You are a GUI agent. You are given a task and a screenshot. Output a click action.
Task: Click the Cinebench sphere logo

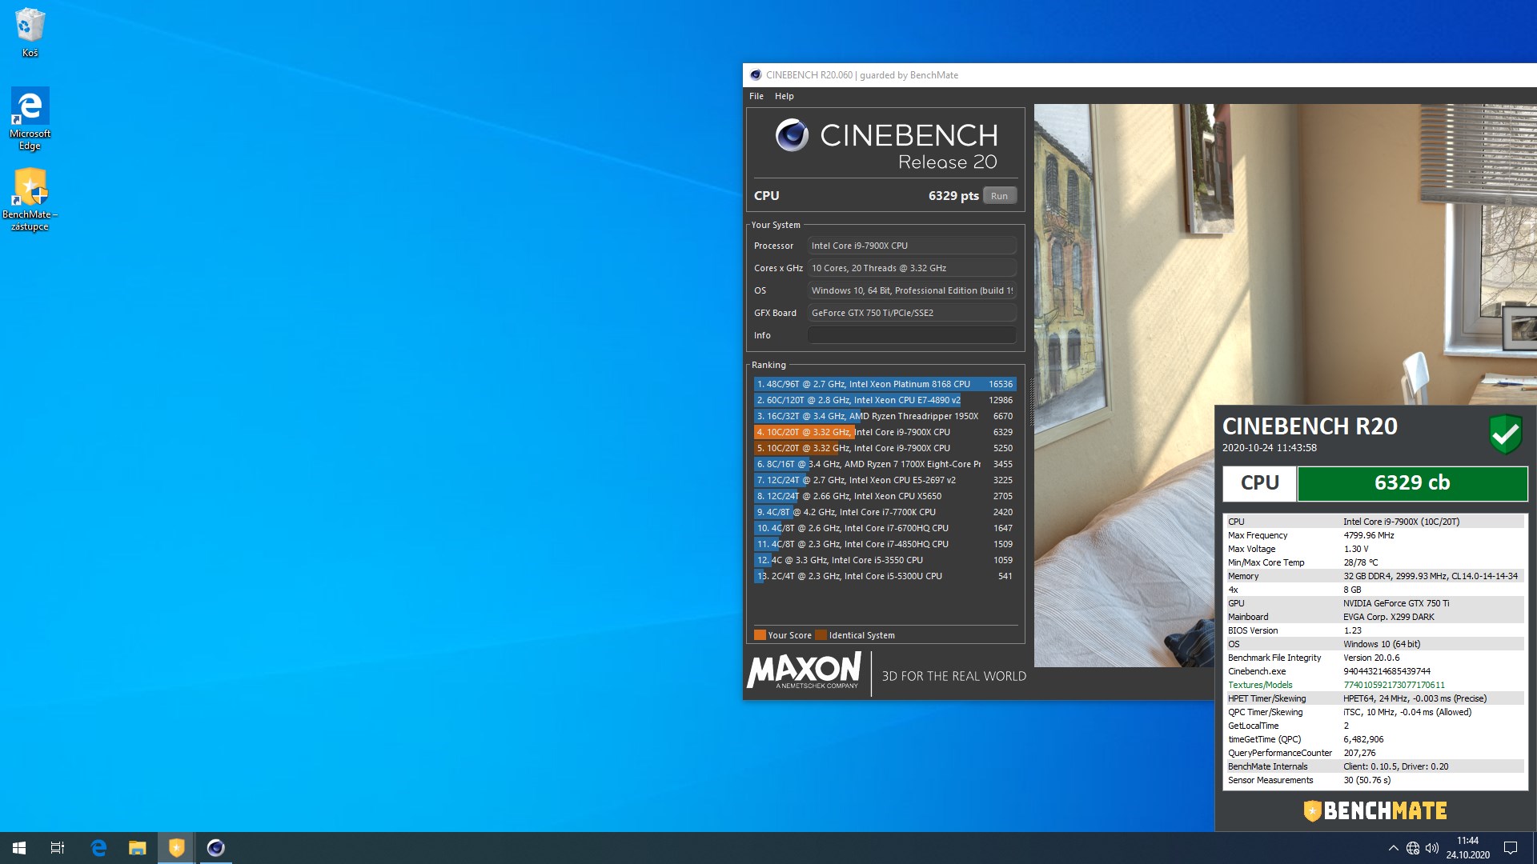(792, 135)
